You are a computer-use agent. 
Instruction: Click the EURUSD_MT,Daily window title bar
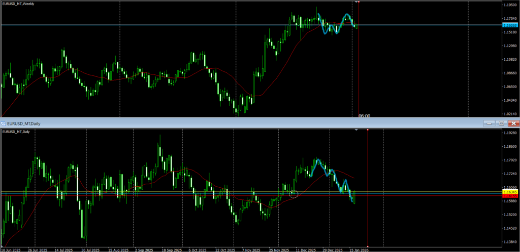click(203, 123)
